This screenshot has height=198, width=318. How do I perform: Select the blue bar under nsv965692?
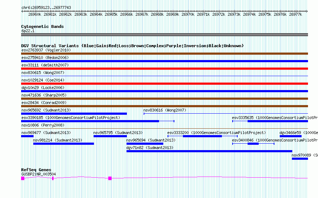pos(74,114)
